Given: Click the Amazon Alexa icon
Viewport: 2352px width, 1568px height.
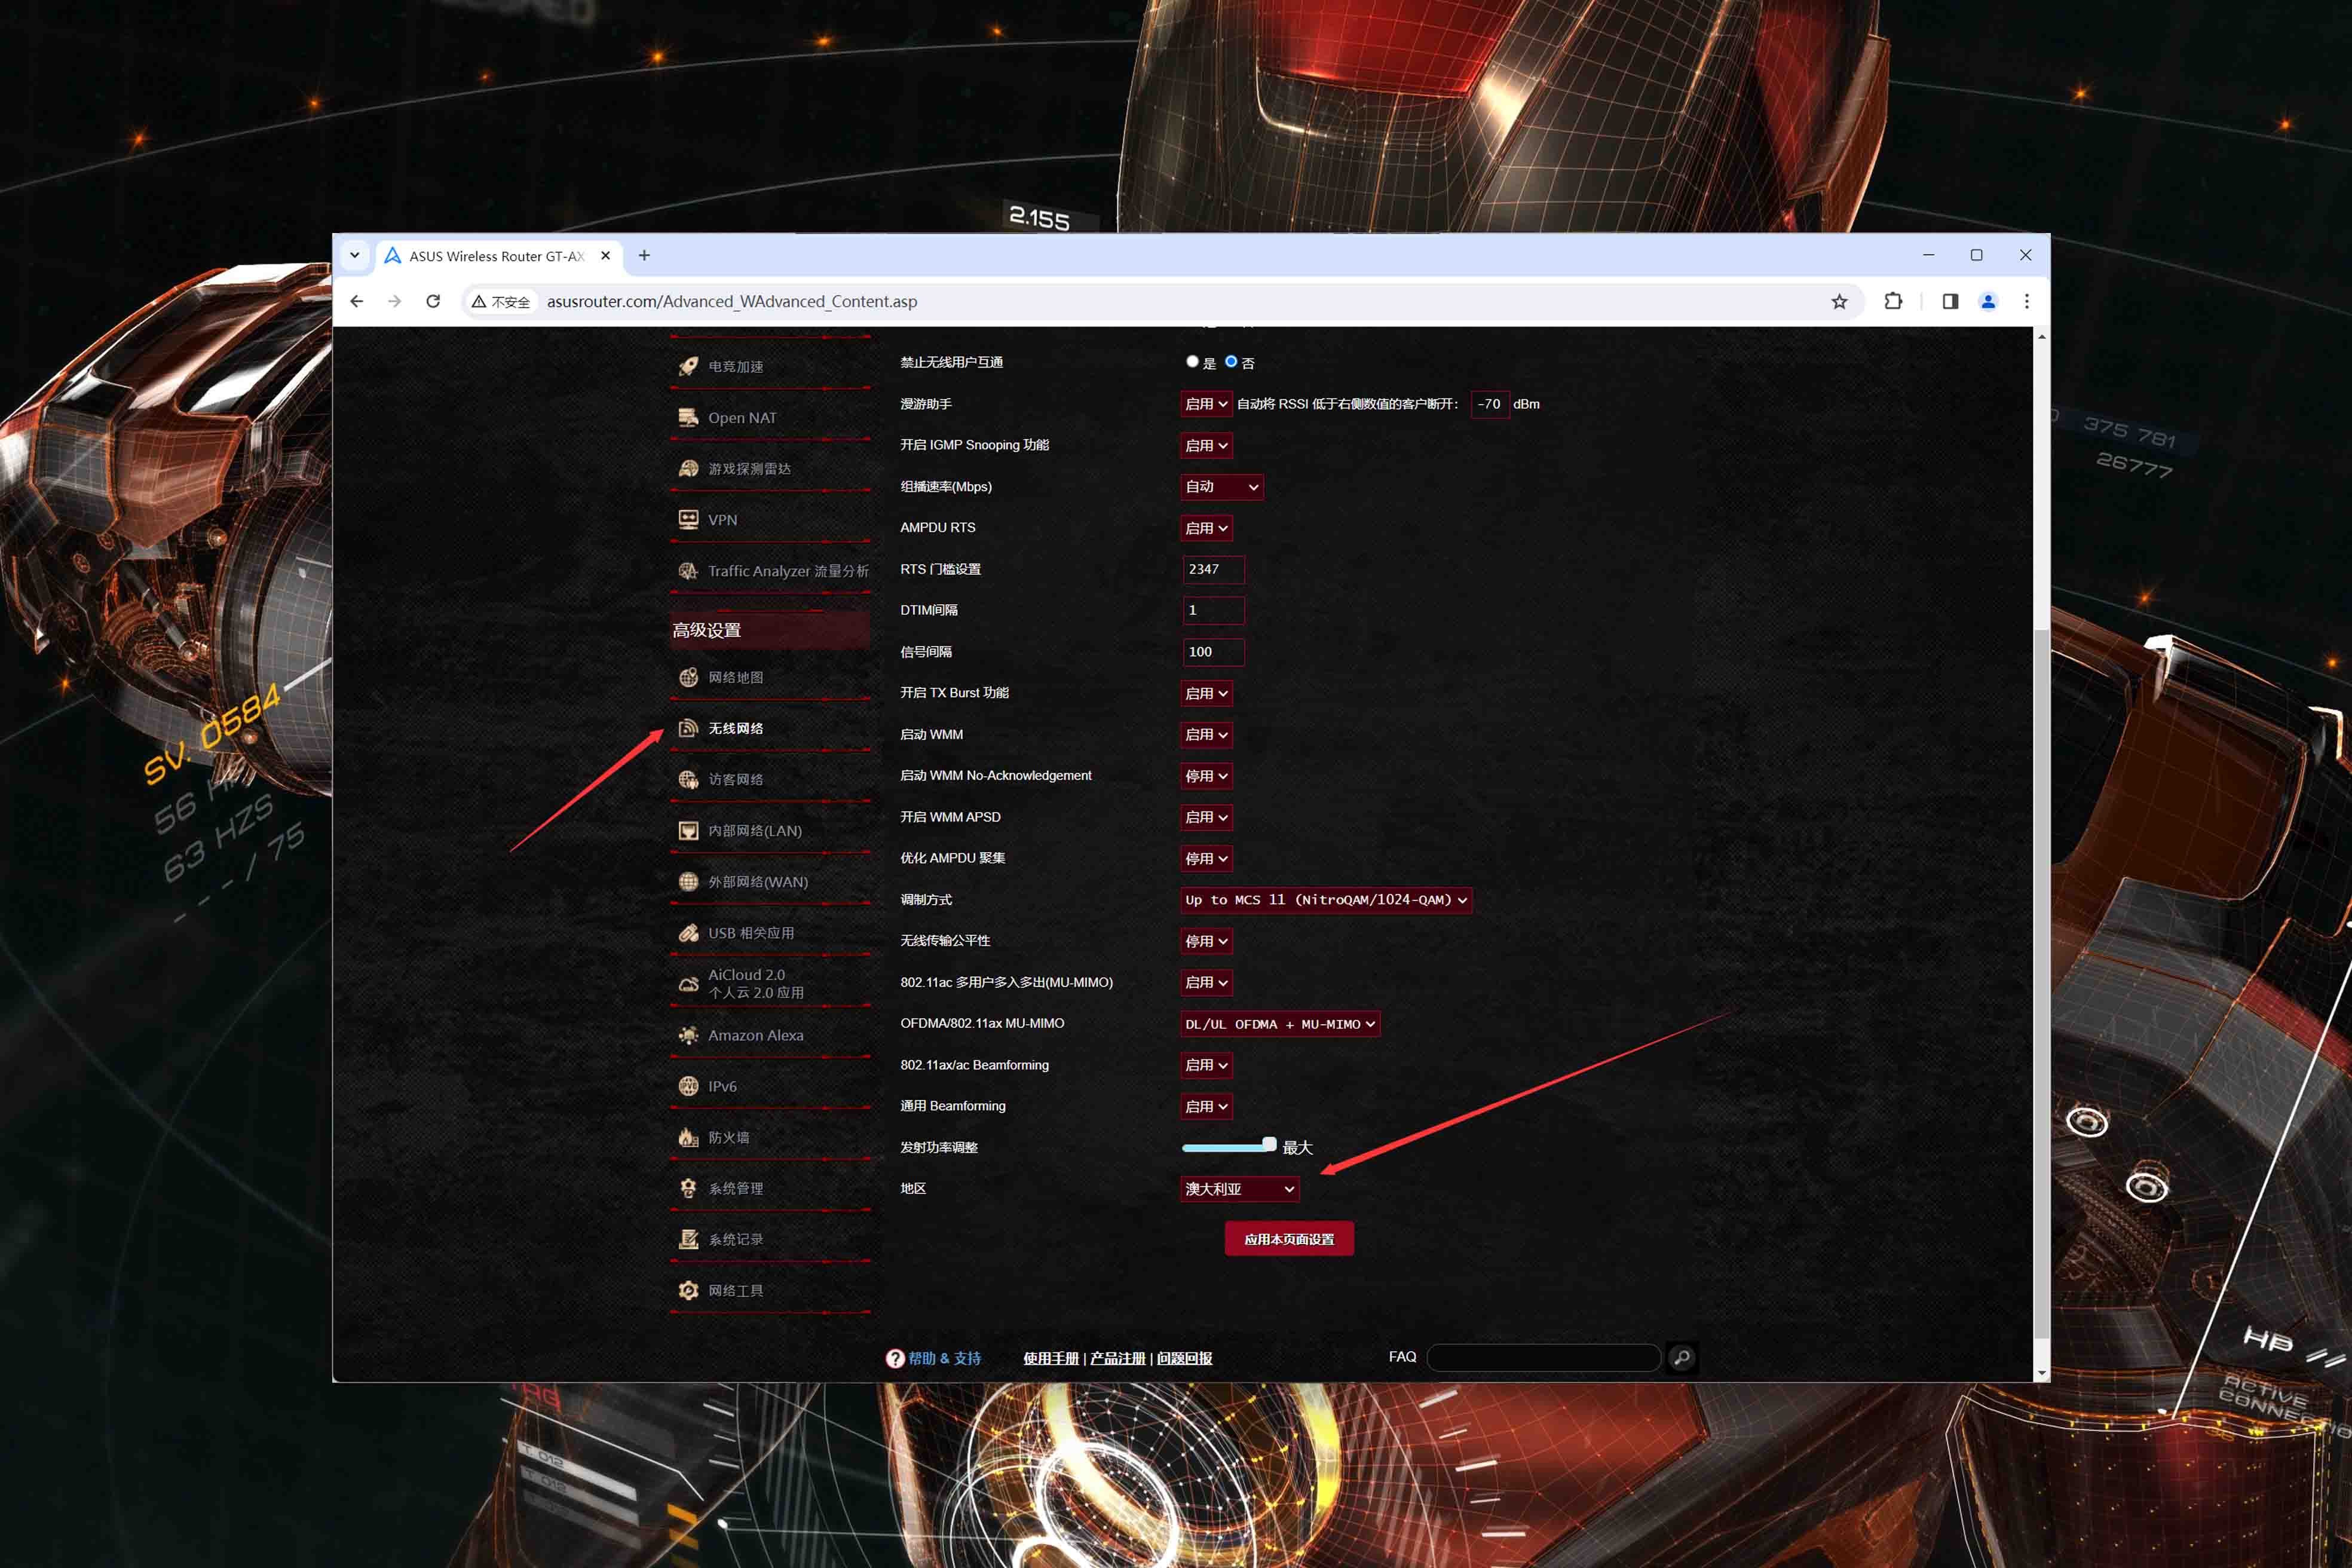Looking at the screenshot, I should [688, 1036].
